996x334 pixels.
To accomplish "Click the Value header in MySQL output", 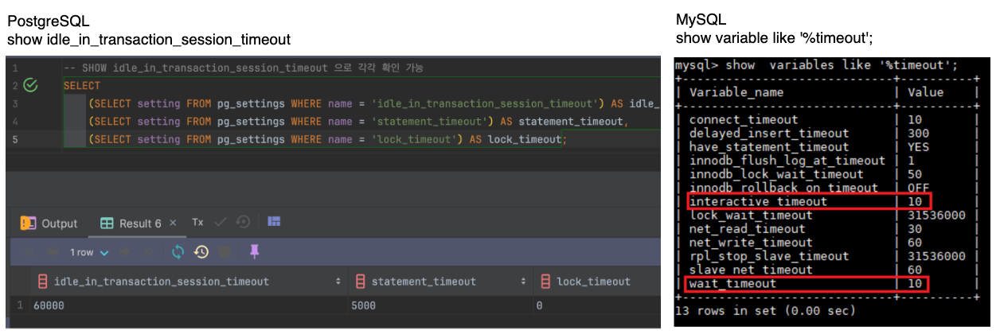I will point(925,92).
